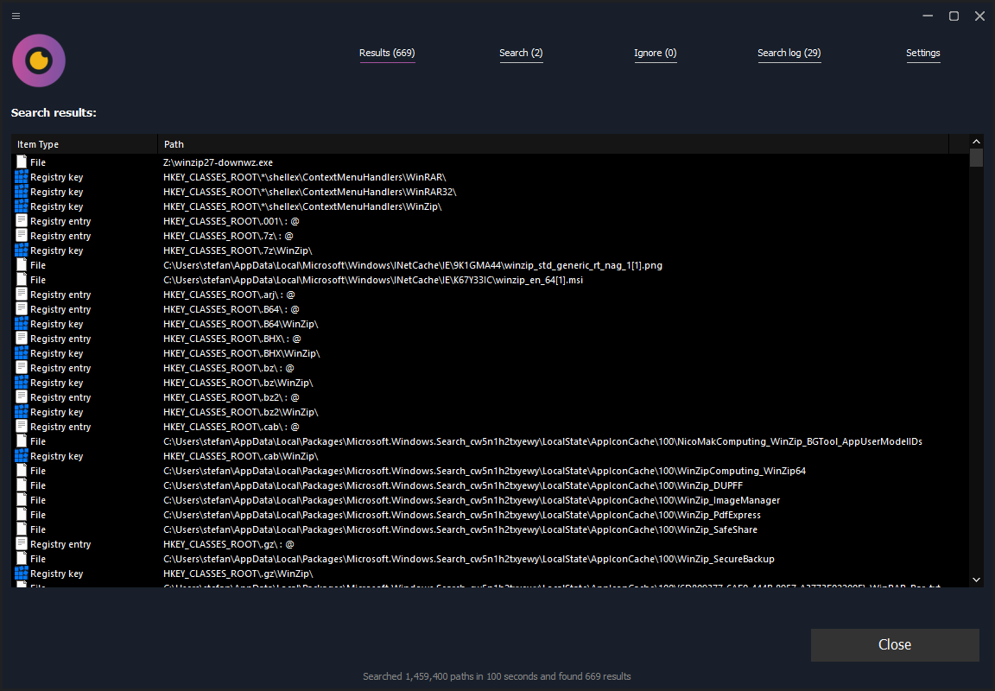Screen dimensions: 995x691
Task: Click file icon for WinZip_ImageManager row
Action: 22,500
